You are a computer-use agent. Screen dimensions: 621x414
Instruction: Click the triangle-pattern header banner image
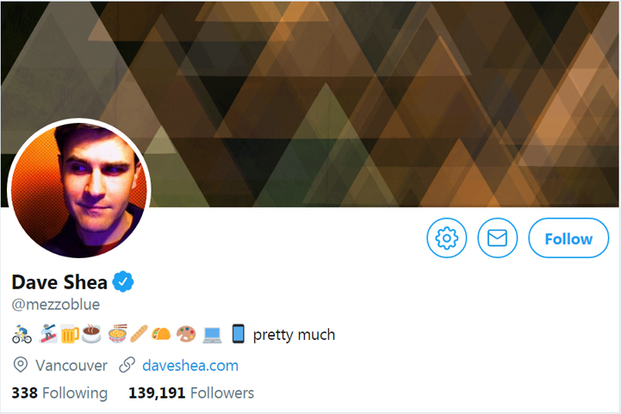[310, 104]
